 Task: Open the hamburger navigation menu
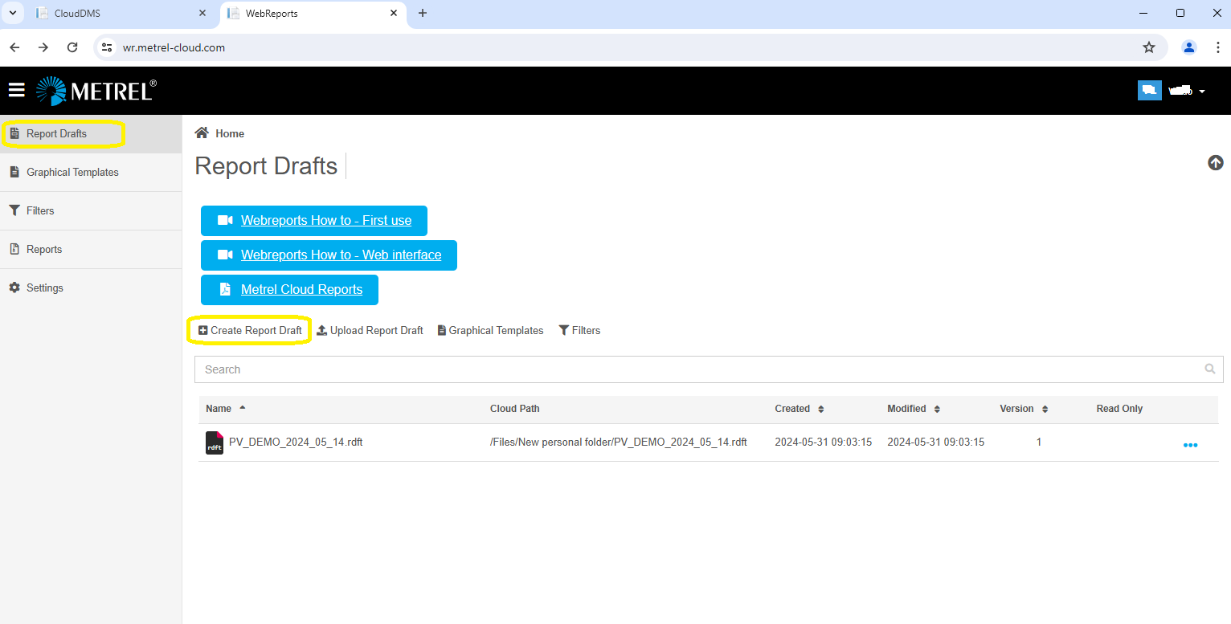[17, 91]
